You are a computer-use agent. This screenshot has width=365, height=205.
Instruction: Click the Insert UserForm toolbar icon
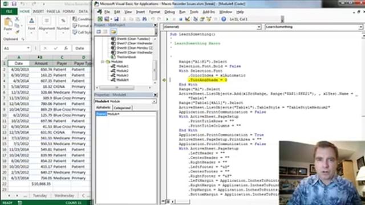(107, 19)
